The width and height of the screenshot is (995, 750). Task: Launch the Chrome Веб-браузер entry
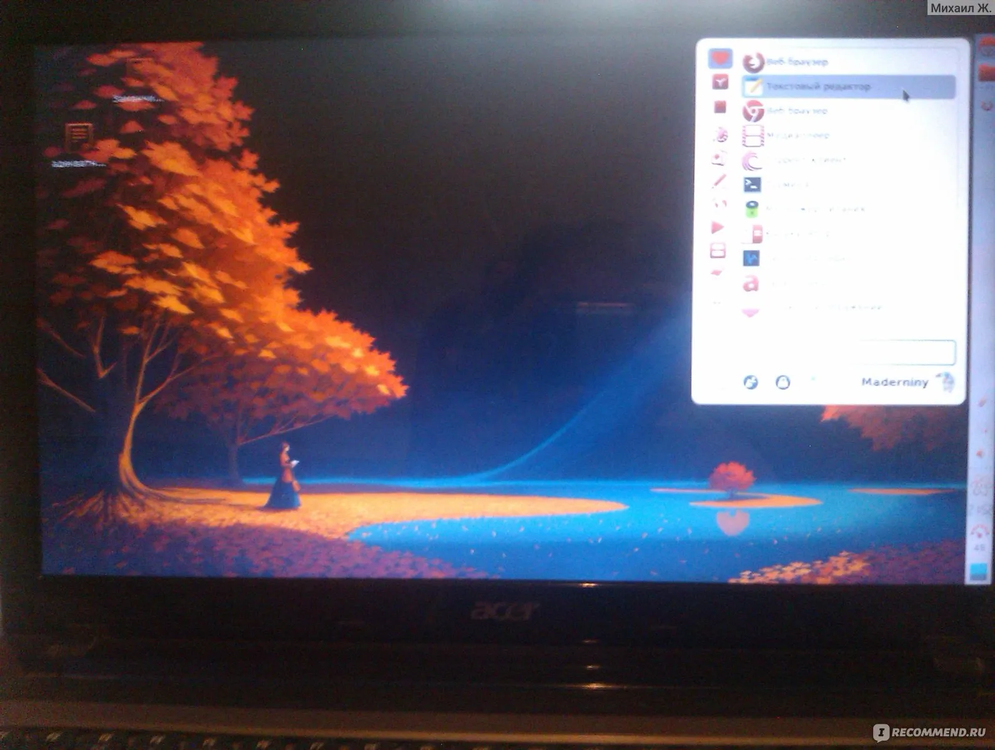coord(847,111)
